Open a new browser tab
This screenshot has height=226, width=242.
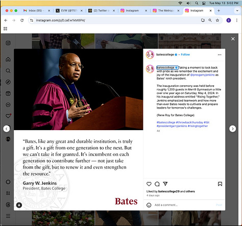[x=219, y=11]
